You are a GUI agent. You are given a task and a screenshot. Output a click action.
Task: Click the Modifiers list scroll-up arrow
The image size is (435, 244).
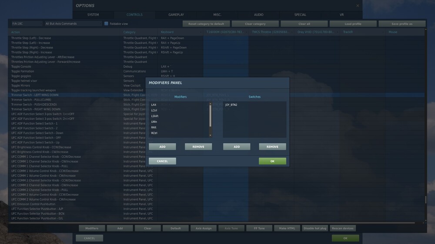(210, 104)
